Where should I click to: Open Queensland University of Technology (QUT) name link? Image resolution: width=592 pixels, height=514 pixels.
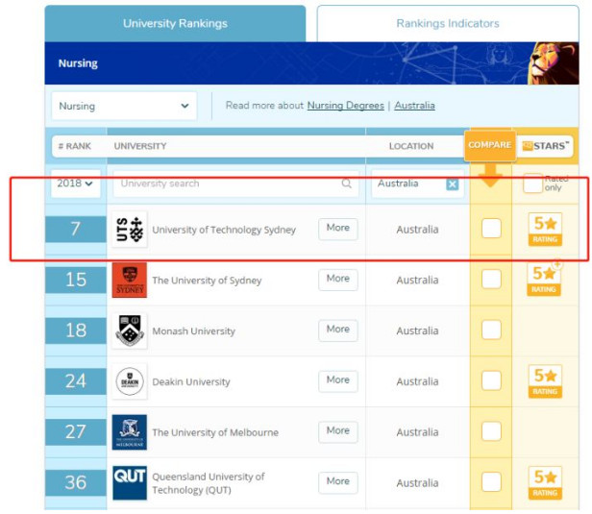point(209,483)
